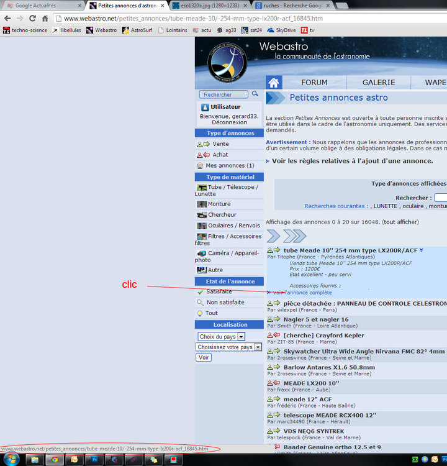Open the FORUM menu
Viewport: 447px width, 466px height.
314,83
